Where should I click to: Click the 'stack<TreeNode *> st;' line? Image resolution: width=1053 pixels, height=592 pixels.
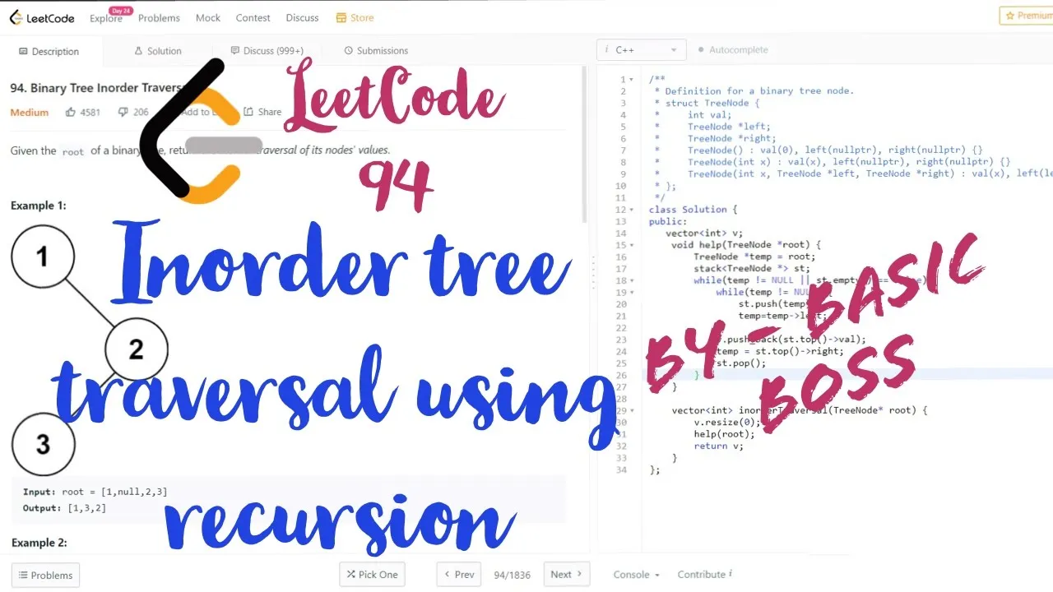coord(750,269)
